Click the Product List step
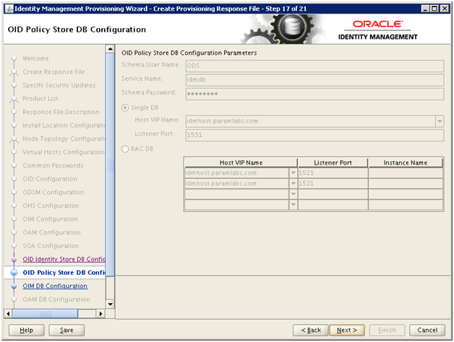Image resolution: width=454 pixels, height=342 pixels. click(40, 99)
